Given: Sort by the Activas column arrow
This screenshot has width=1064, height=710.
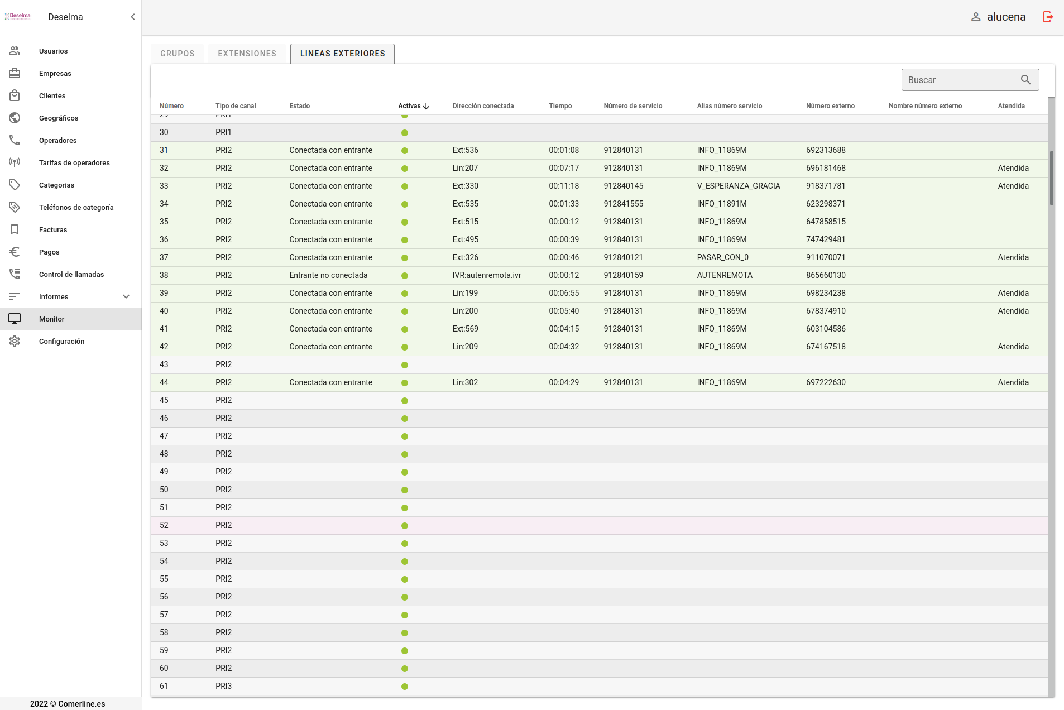Looking at the screenshot, I should [x=426, y=106].
